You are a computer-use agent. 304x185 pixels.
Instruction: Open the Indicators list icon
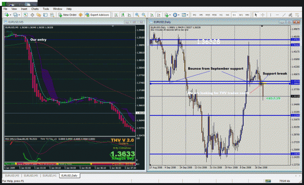pos(166,15)
